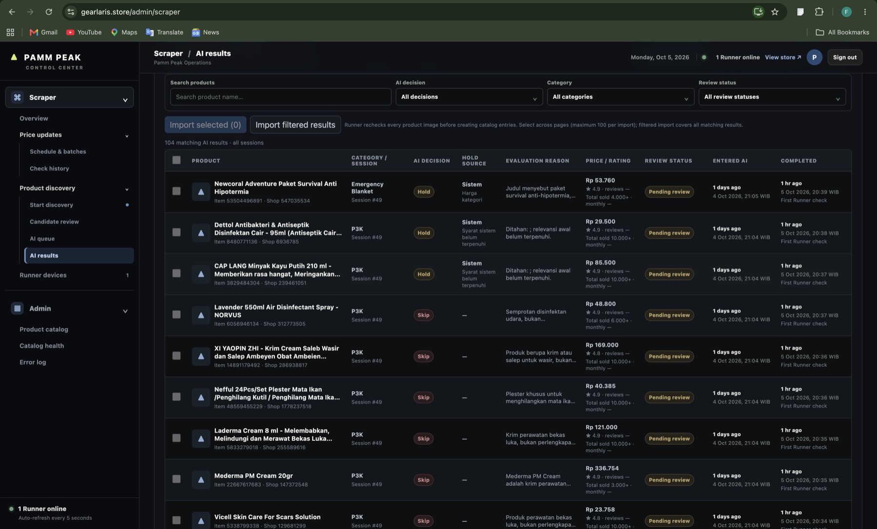Click the Import filtered results button
The width and height of the screenshot is (877, 529).
(x=295, y=125)
